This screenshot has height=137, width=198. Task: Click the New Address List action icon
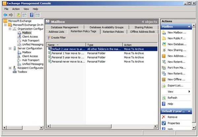point(164,56)
